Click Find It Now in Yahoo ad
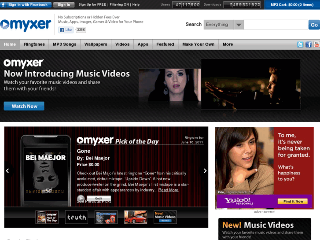 pos(293,201)
